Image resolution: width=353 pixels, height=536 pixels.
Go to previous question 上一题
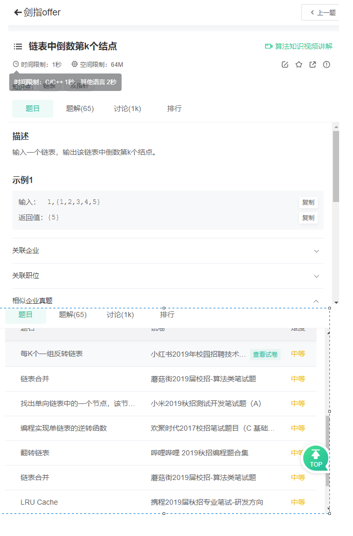(321, 13)
